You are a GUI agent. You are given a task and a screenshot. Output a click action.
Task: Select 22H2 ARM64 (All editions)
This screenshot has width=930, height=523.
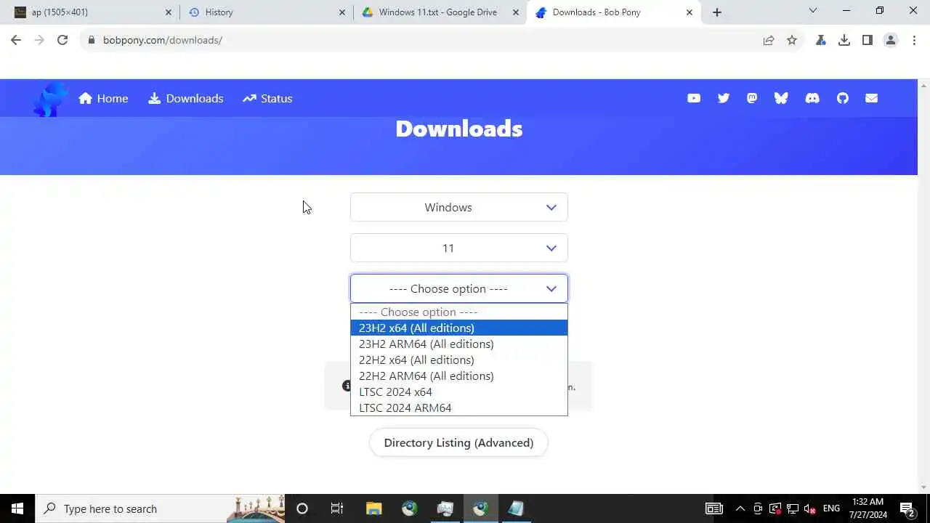tap(458, 376)
